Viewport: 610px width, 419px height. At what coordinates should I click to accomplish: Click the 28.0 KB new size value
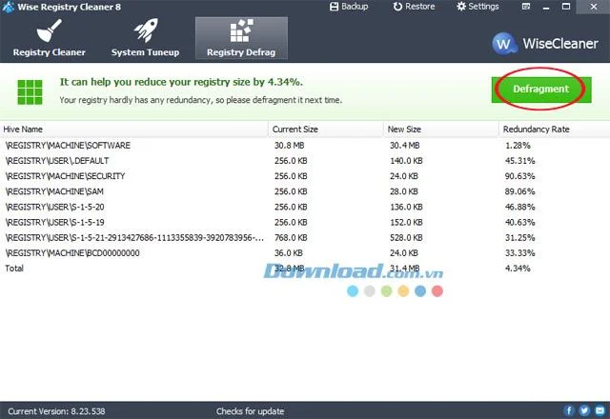pos(404,191)
